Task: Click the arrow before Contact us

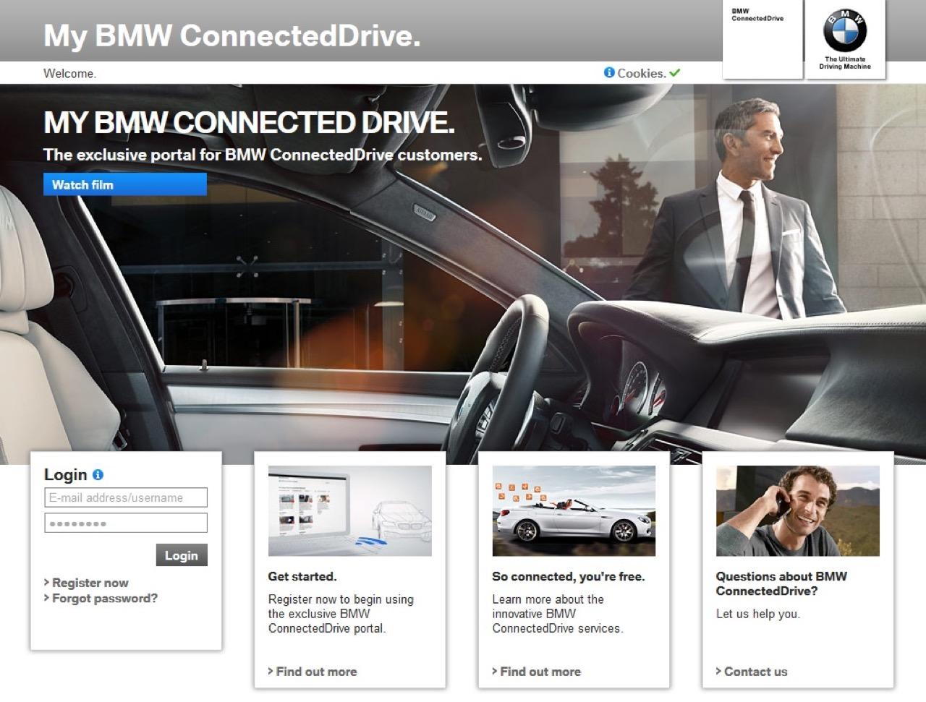Action: tap(718, 671)
